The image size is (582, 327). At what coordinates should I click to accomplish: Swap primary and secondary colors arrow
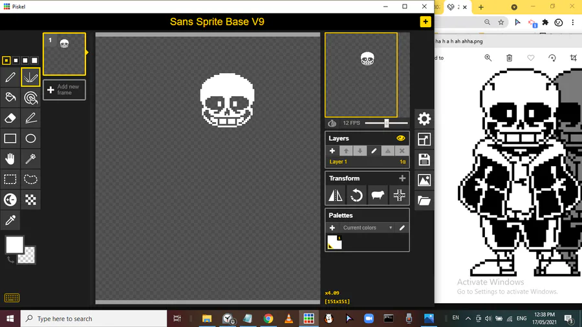10,260
